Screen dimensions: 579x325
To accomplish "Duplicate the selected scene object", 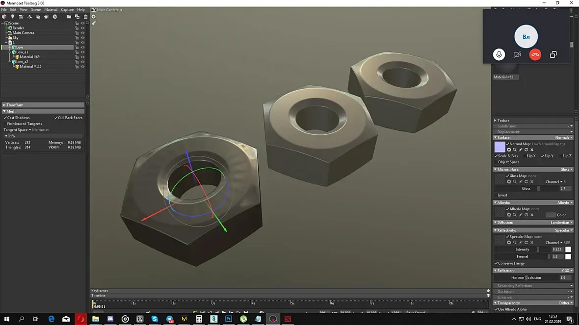I will point(77,17).
